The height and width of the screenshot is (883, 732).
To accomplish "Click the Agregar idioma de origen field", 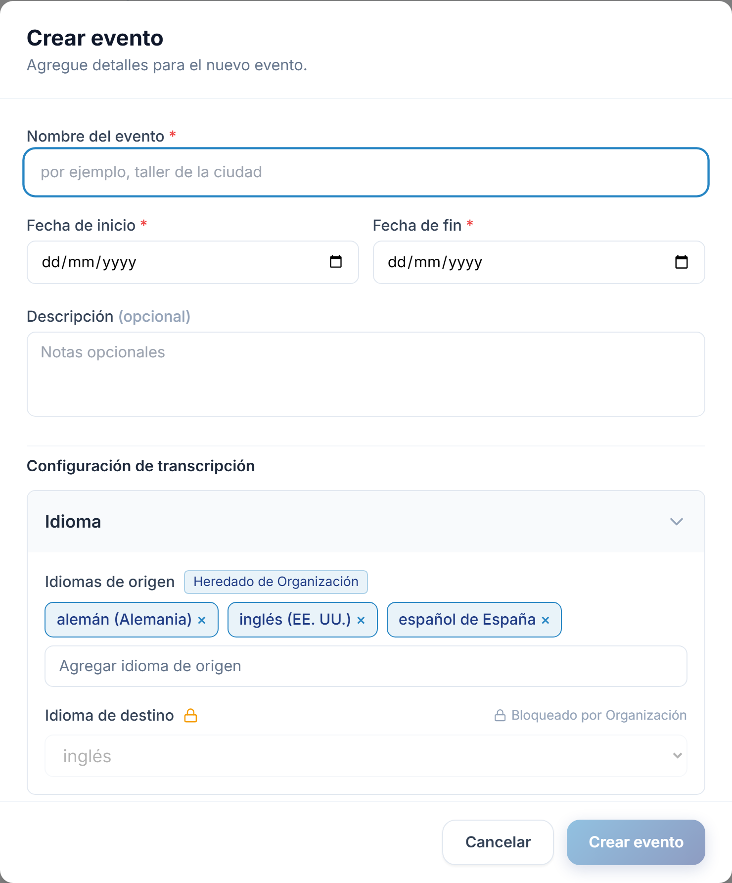I will [366, 666].
